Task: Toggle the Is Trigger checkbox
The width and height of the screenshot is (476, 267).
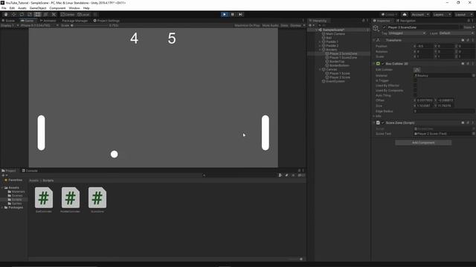Action: 416,81
